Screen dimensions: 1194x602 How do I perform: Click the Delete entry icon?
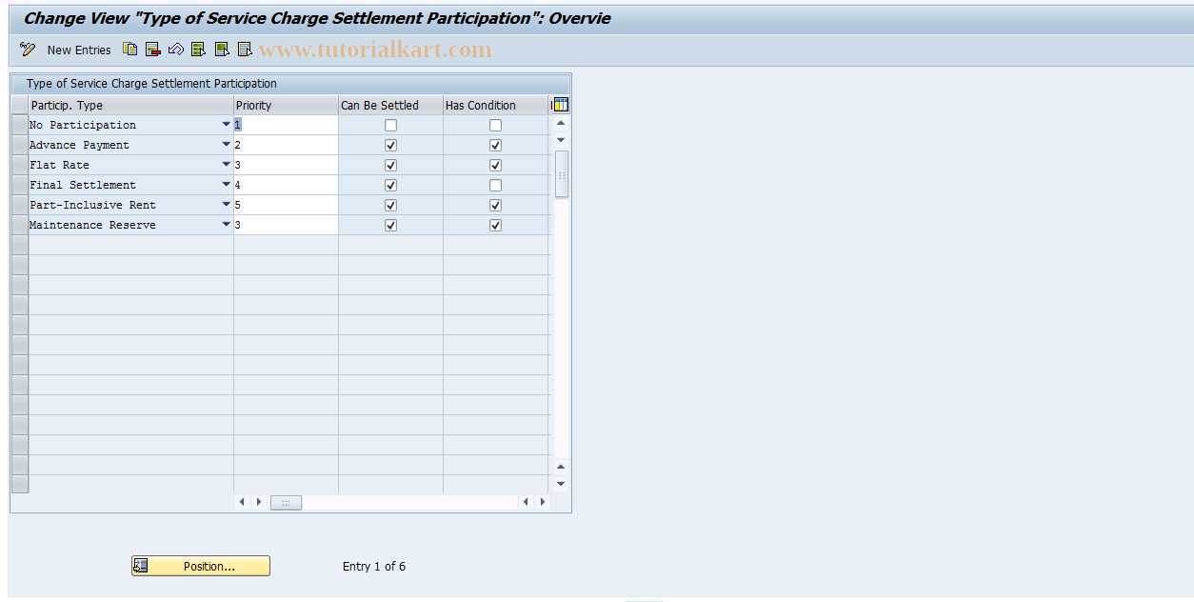(153, 50)
